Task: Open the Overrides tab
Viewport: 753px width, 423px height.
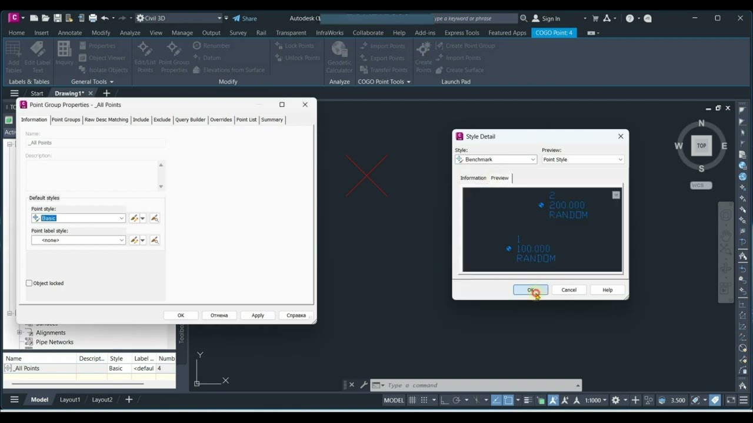Action: point(221,120)
